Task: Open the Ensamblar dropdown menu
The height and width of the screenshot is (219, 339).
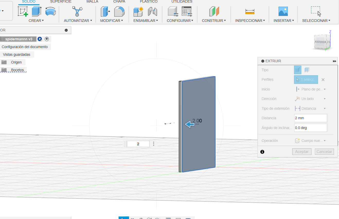Action: (146, 21)
